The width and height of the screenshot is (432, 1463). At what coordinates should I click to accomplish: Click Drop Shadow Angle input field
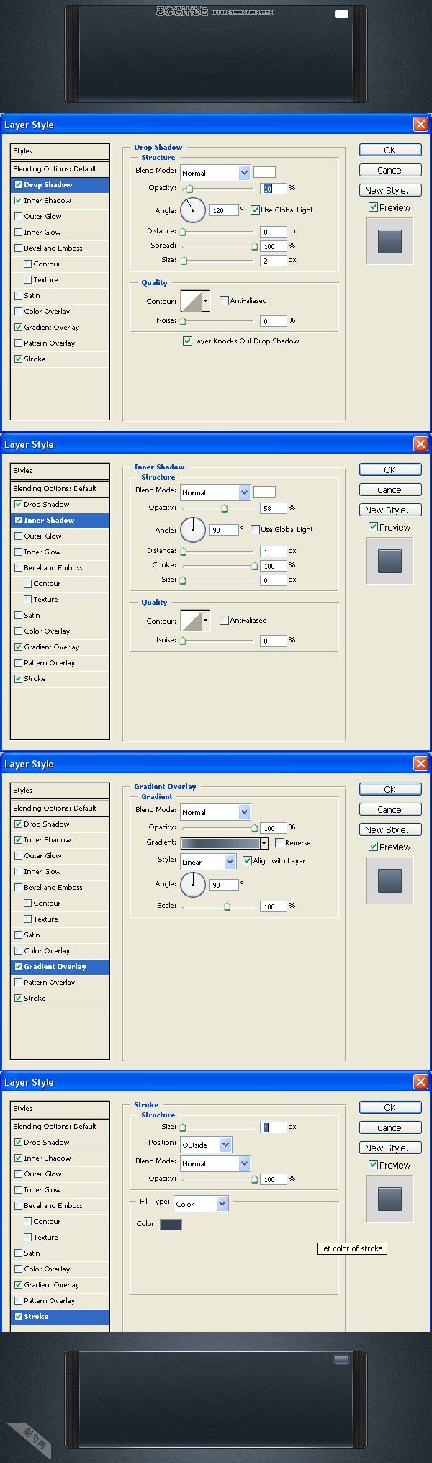pyautogui.click(x=223, y=210)
